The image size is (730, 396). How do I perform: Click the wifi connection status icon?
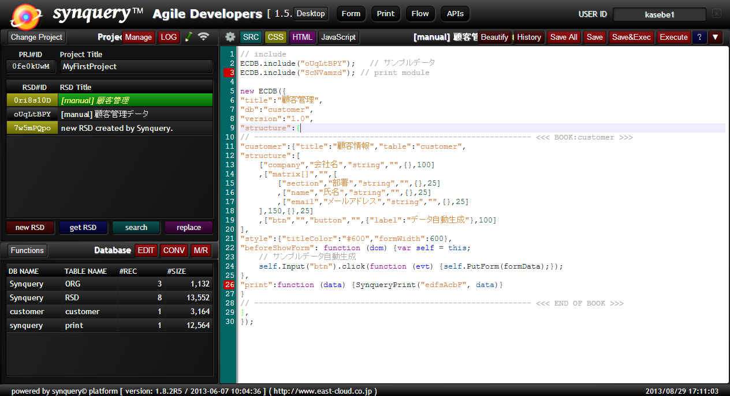pos(203,37)
